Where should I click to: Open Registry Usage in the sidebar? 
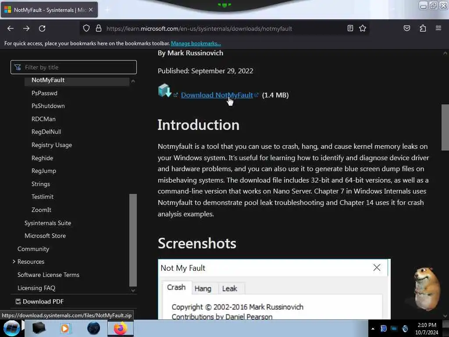click(x=52, y=145)
